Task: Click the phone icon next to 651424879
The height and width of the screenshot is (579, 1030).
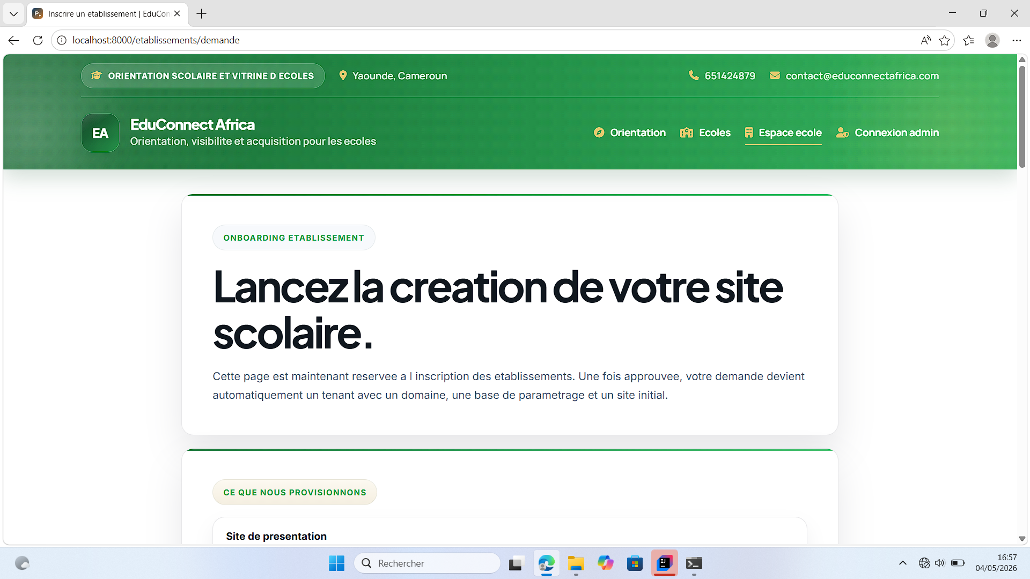Action: [x=694, y=76]
